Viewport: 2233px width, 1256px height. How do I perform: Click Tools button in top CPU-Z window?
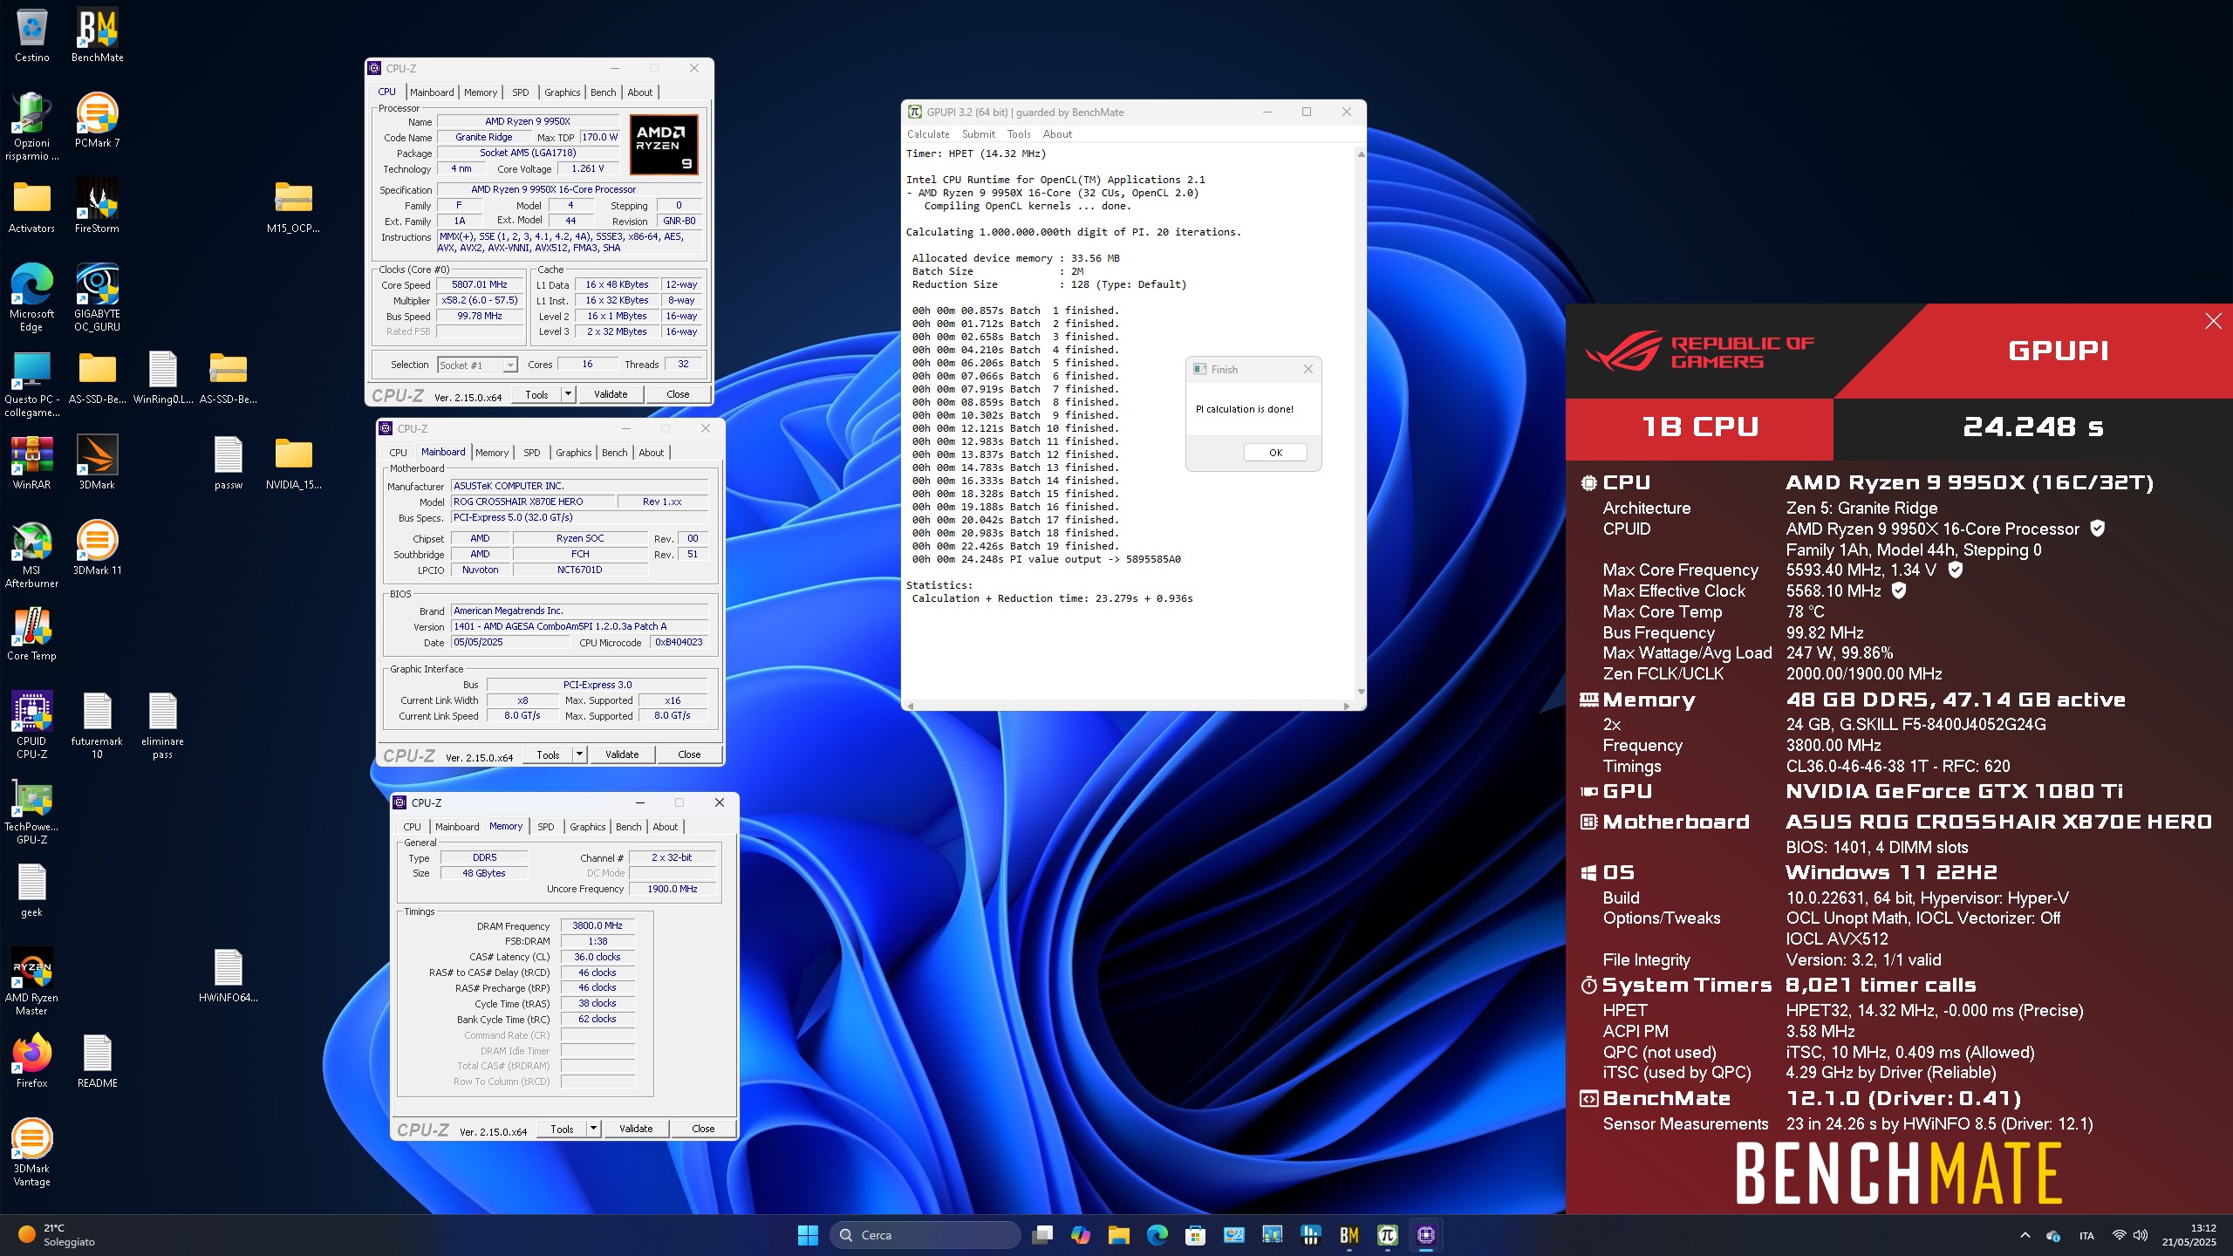tap(536, 394)
